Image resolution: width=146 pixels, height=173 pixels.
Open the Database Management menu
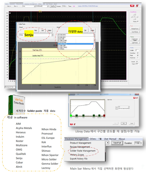pyautogui.click(x=76, y=139)
